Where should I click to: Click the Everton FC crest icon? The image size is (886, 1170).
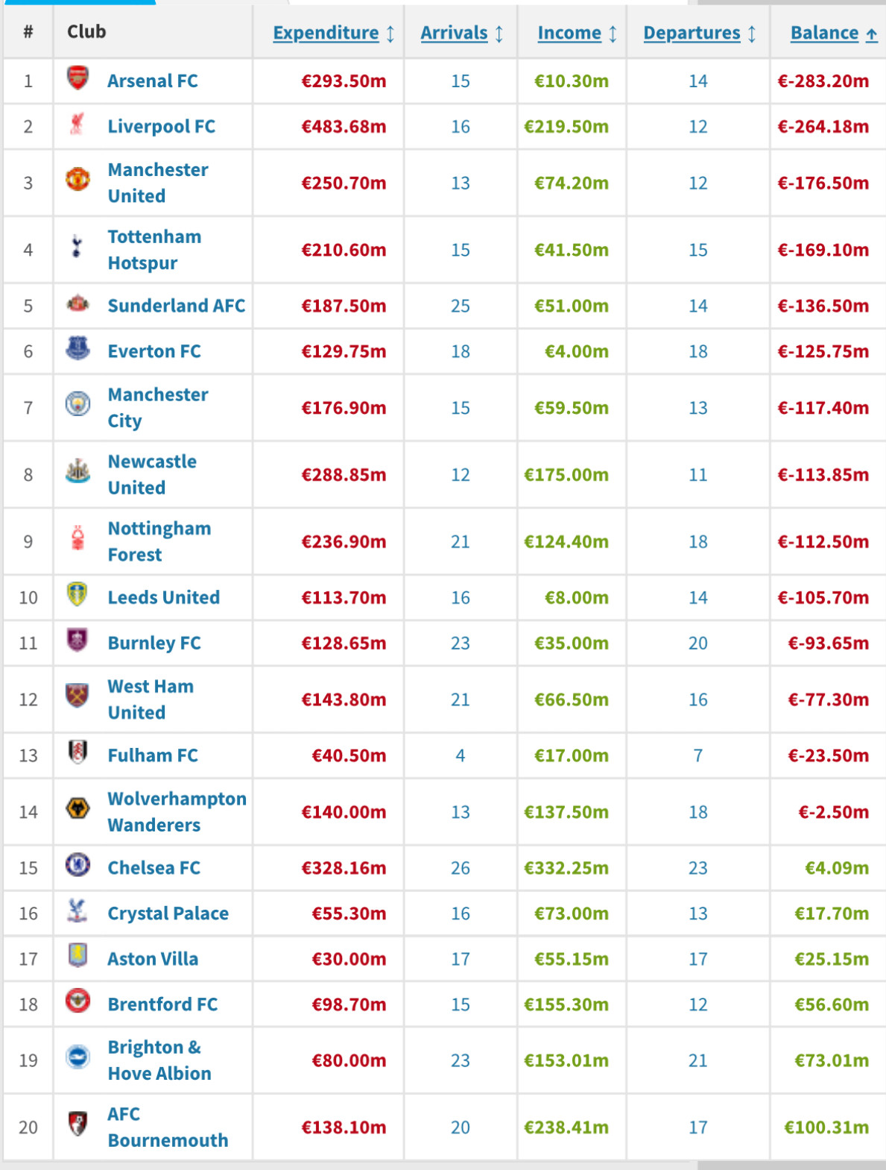click(x=77, y=348)
